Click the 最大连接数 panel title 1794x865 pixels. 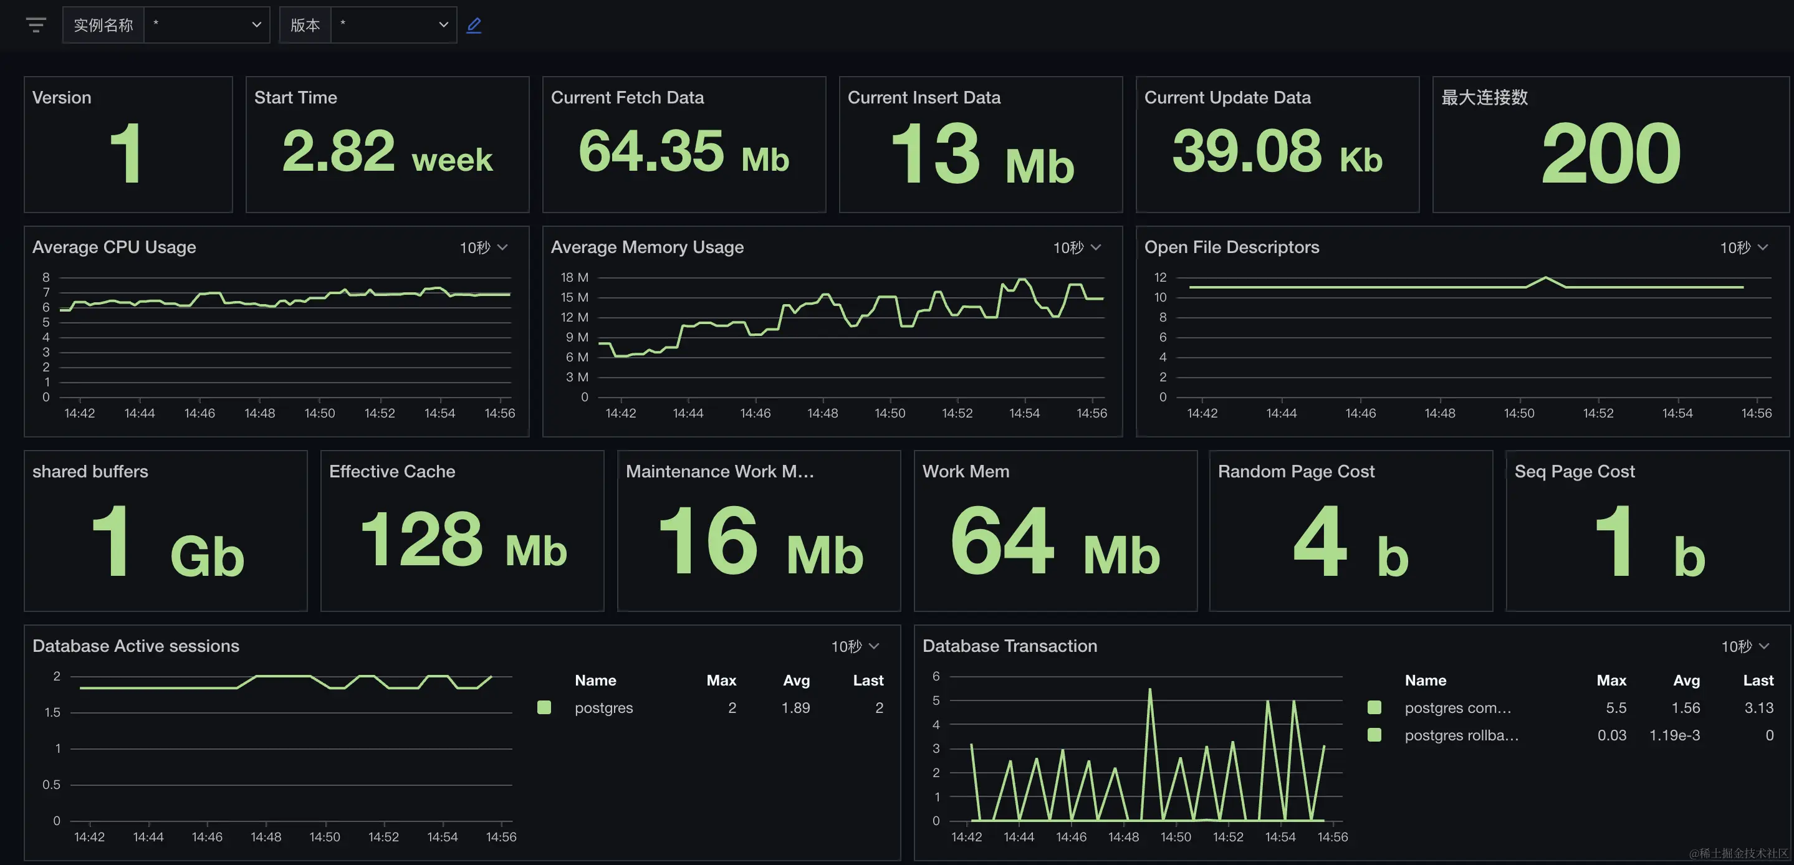tap(1484, 97)
